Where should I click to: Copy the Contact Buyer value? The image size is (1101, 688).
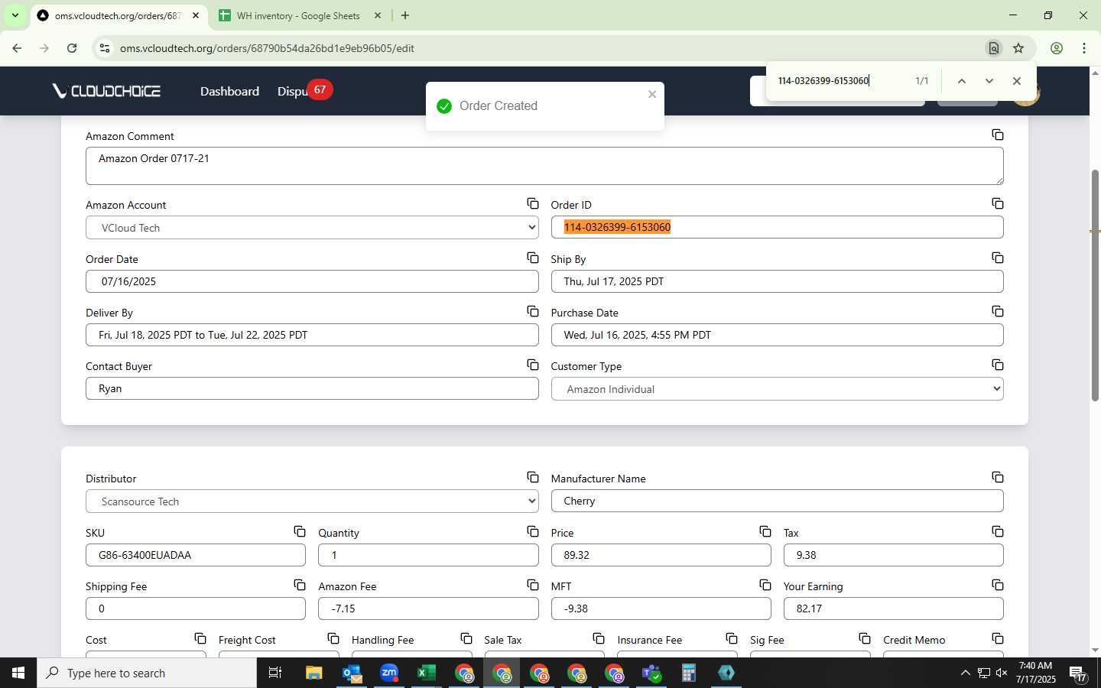[533, 365]
